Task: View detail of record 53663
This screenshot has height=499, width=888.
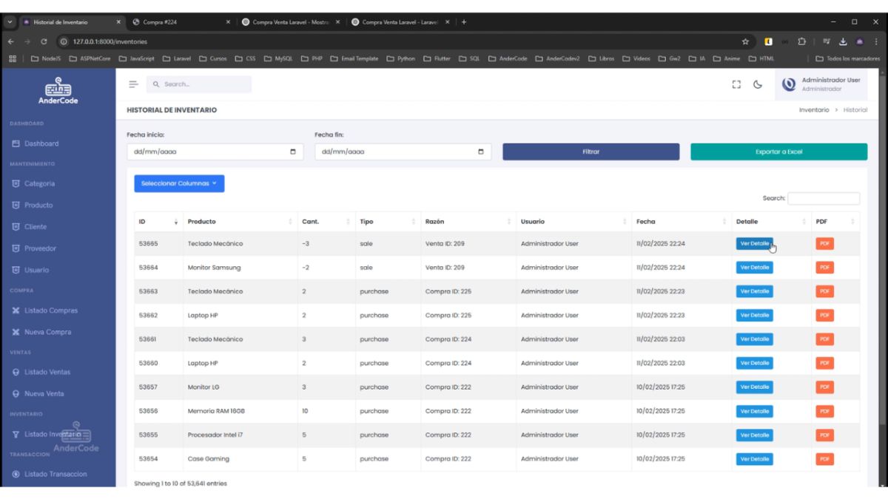Action: pyautogui.click(x=754, y=291)
